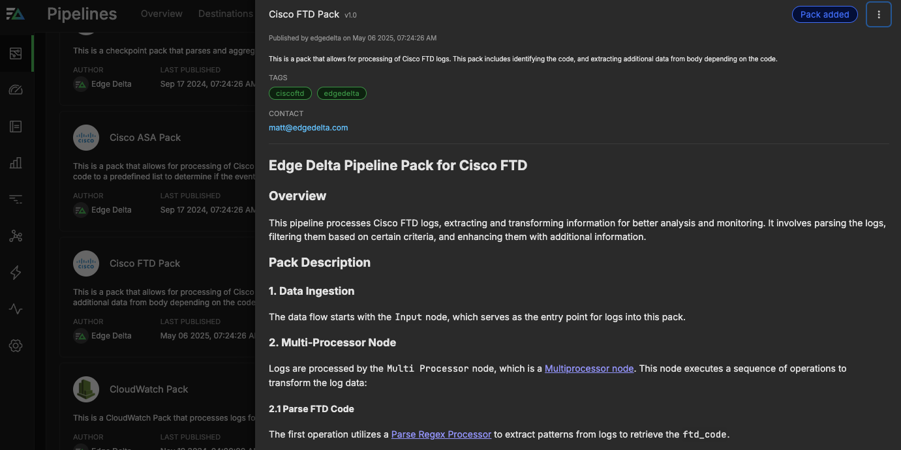Click the Edge Delta Pipeline Pack heading
The height and width of the screenshot is (450, 901).
click(x=398, y=166)
